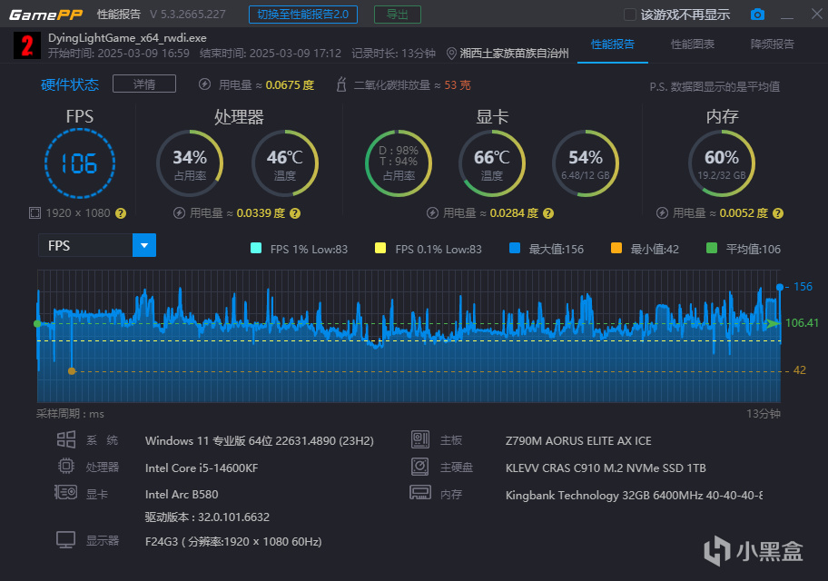
Task: Click the 导出 export button
Action: point(397,15)
